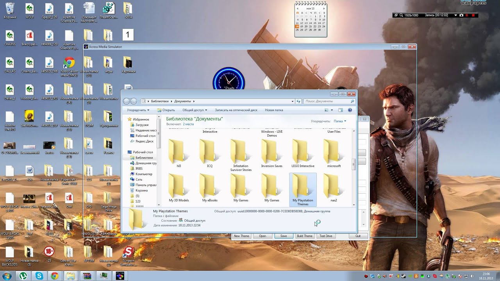Screen dimensions: 500x281
Task: Select Загрузки in navigation pane
Action: pyautogui.click(x=142, y=125)
